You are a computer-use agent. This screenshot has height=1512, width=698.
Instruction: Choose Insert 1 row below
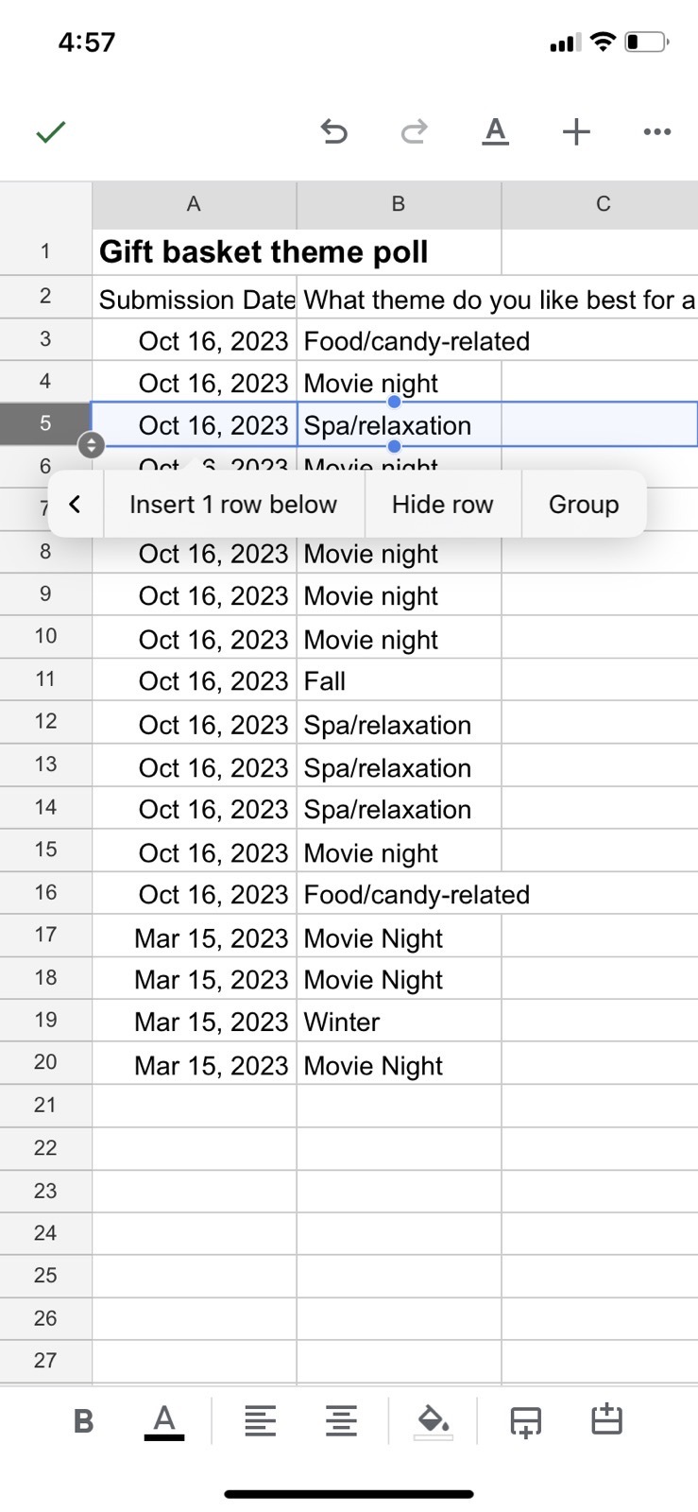[233, 505]
